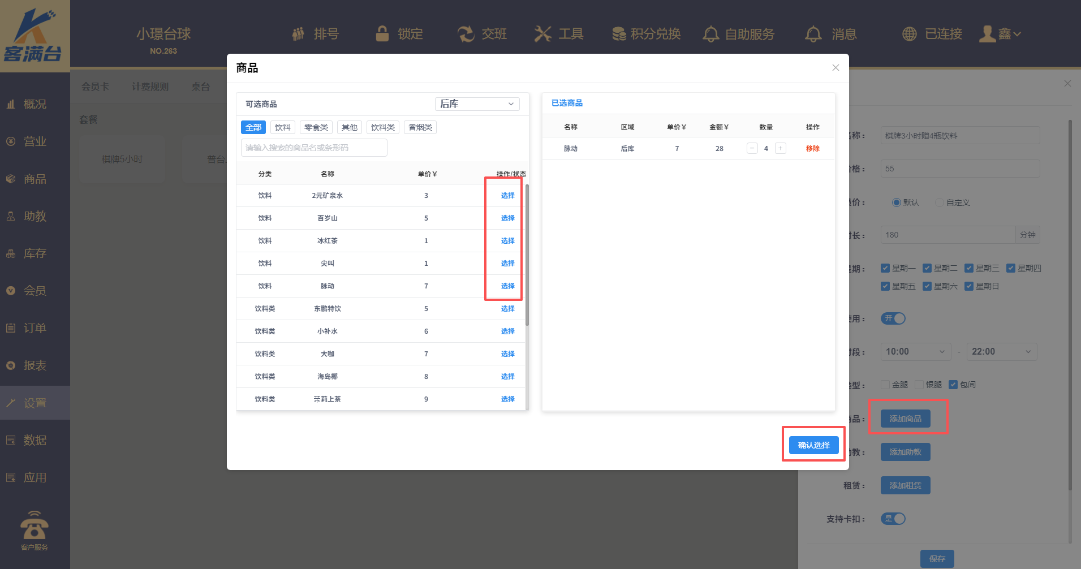Open 交班 shift handover icon
This screenshot has height=569, width=1081.
coord(466,34)
